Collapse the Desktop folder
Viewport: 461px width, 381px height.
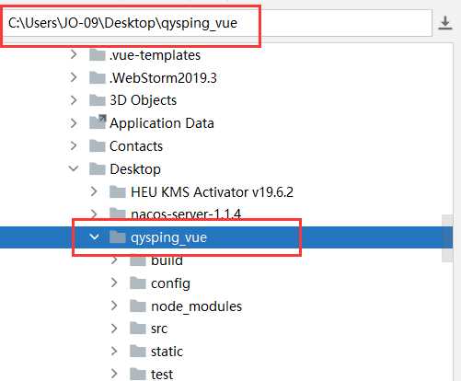tap(74, 168)
